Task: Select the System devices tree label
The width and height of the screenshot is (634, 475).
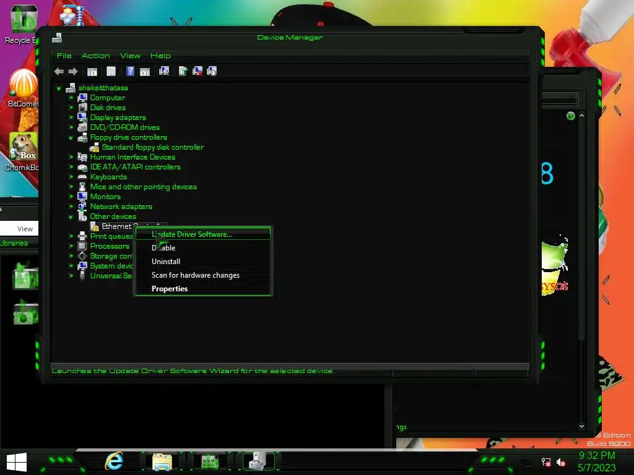Action: (x=111, y=266)
